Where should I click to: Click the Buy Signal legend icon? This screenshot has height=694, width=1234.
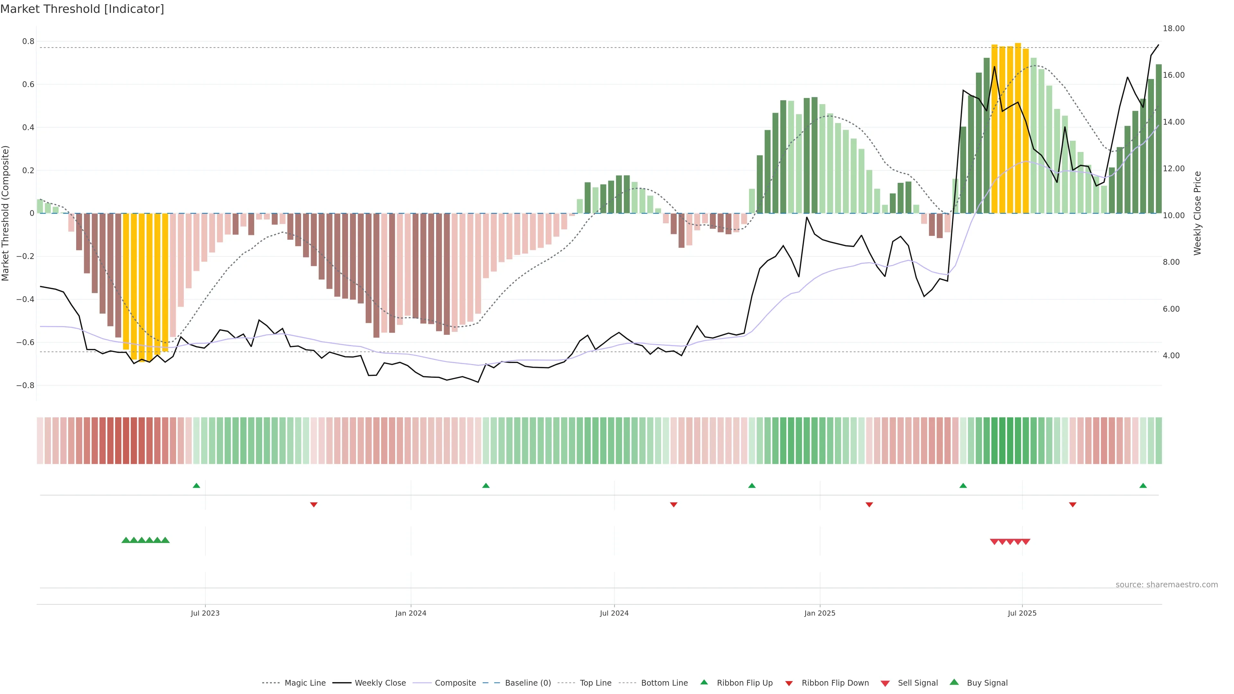pos(954,682)
